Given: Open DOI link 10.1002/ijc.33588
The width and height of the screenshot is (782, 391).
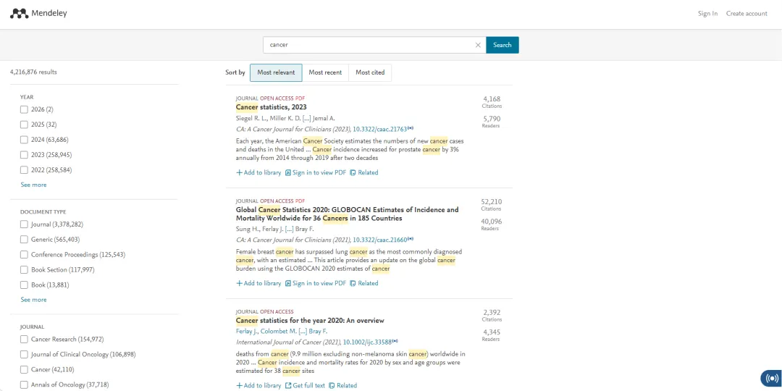Looking at the screenshot, I should click(368, 342).
